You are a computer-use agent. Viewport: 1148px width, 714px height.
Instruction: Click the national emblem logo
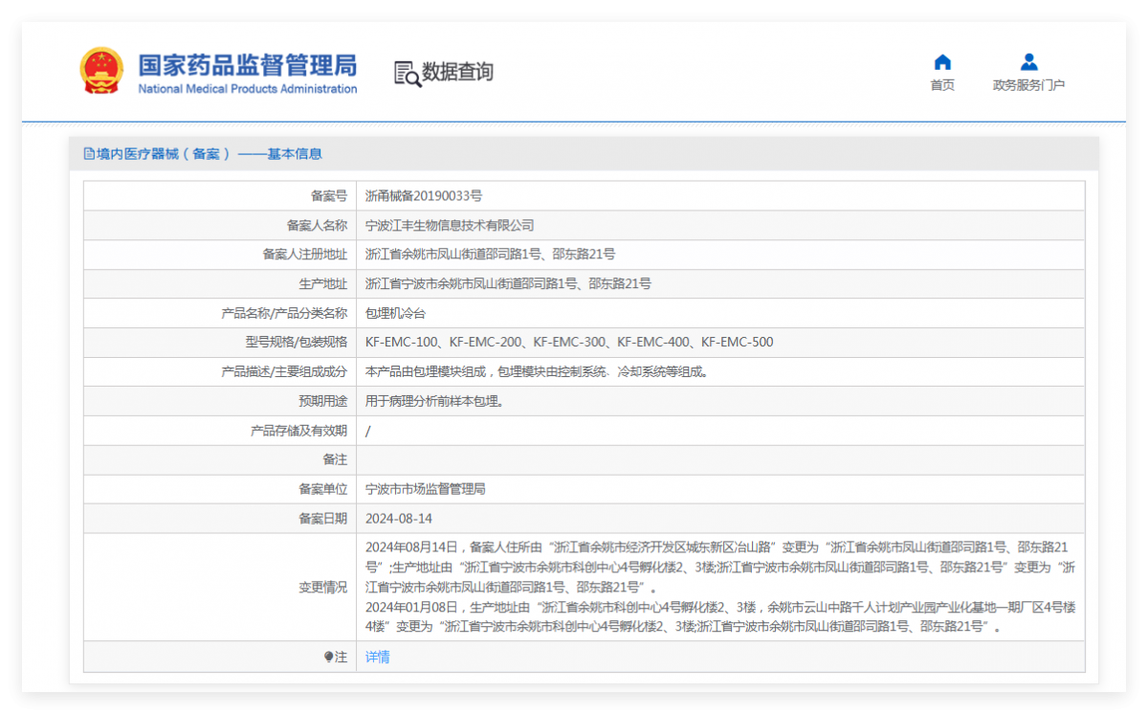100,71
